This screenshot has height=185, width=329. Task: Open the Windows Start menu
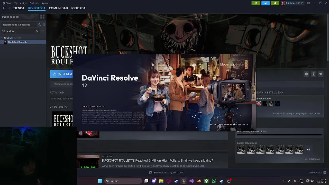pyautogui.click(x=100, y=181)
